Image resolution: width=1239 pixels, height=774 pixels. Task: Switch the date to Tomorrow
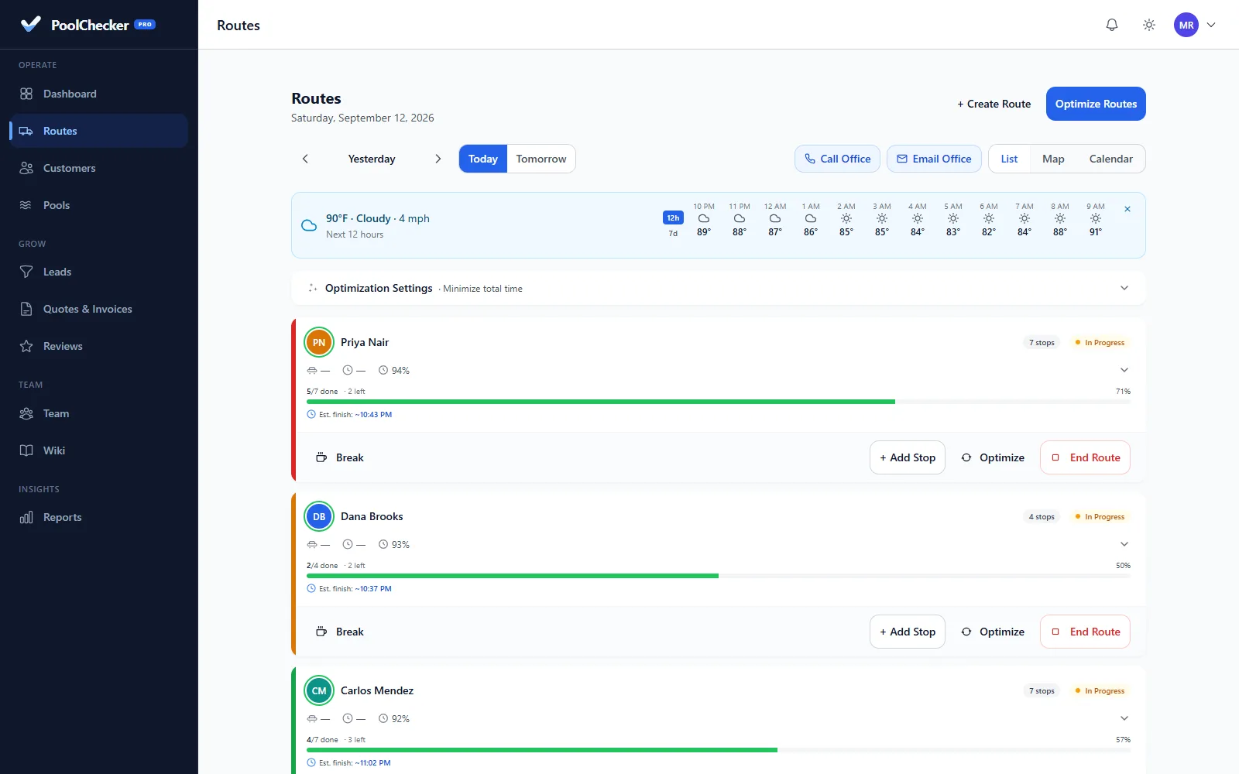point(541,159)
